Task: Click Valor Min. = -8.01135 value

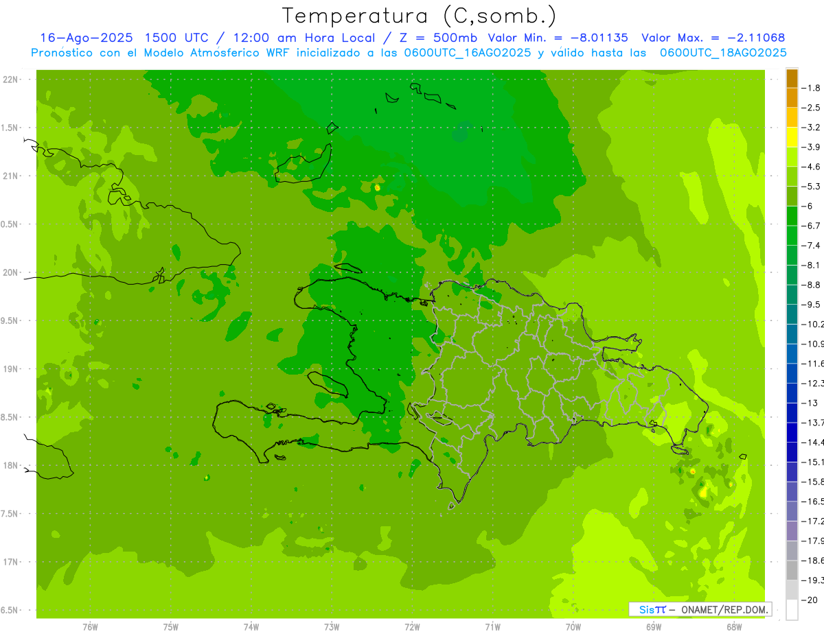Action: (558, 38)
